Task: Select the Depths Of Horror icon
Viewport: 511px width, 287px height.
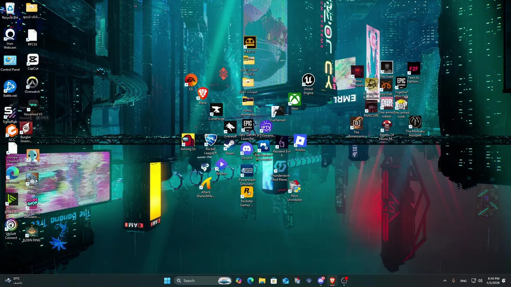Action: click(x=386, y=131)
